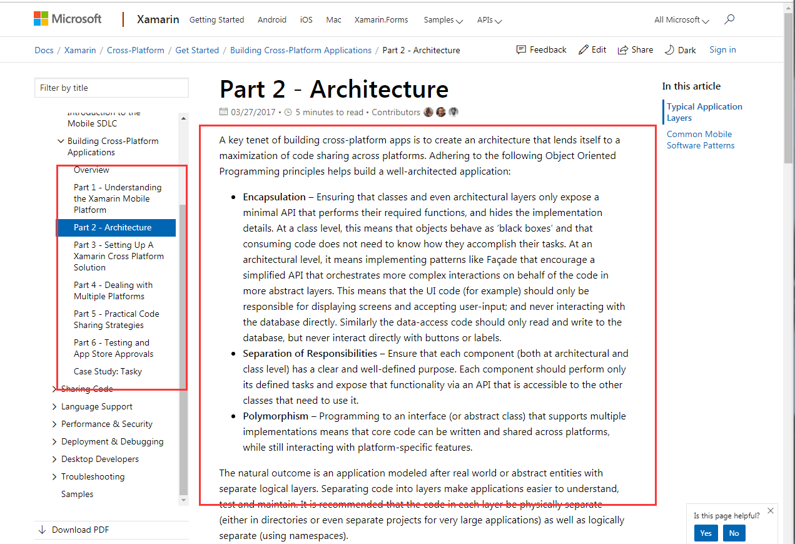Click the Microsoft logo

click(x=68, y=19)
